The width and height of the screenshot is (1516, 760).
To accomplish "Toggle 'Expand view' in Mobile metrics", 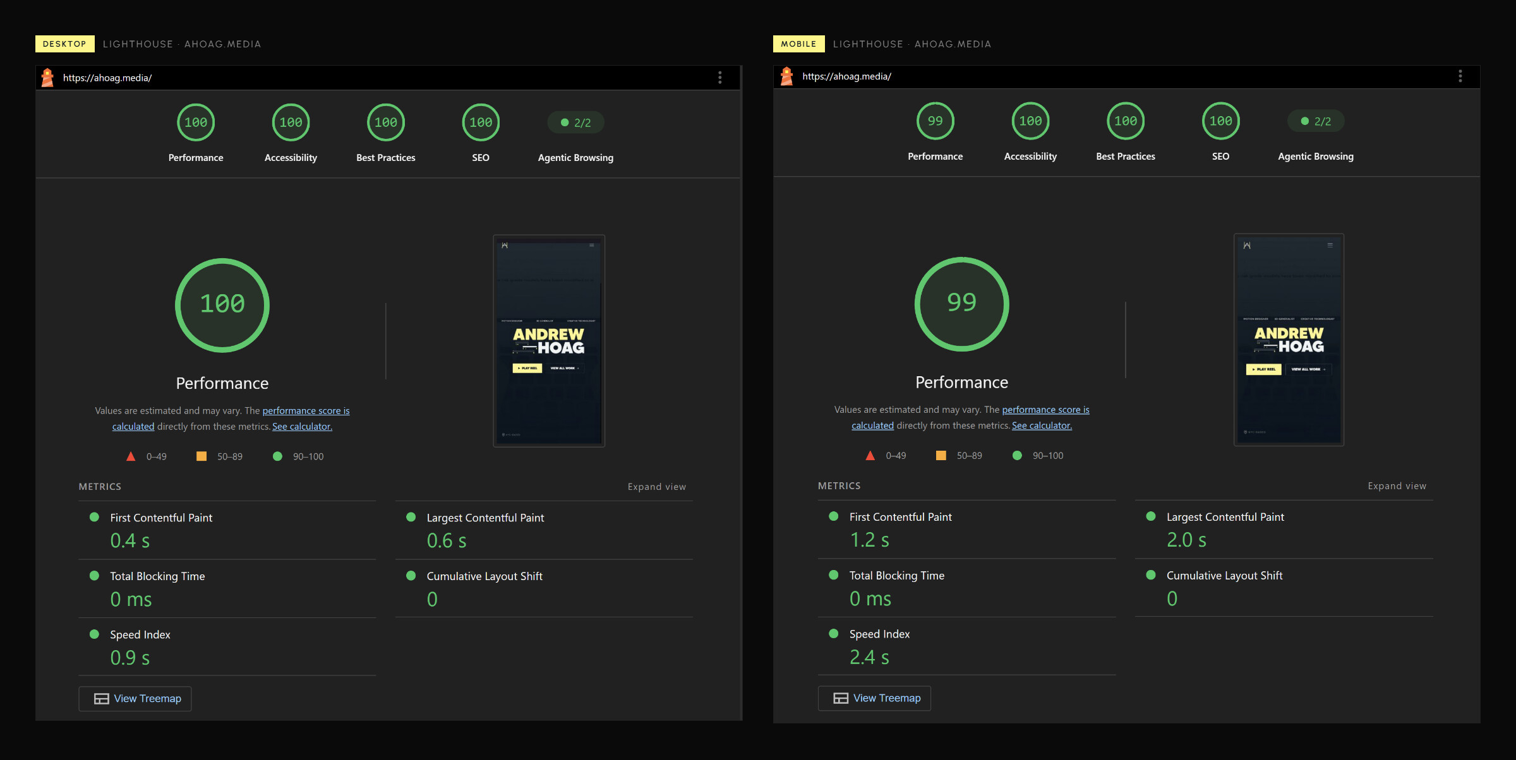I will click(1397, 486).
